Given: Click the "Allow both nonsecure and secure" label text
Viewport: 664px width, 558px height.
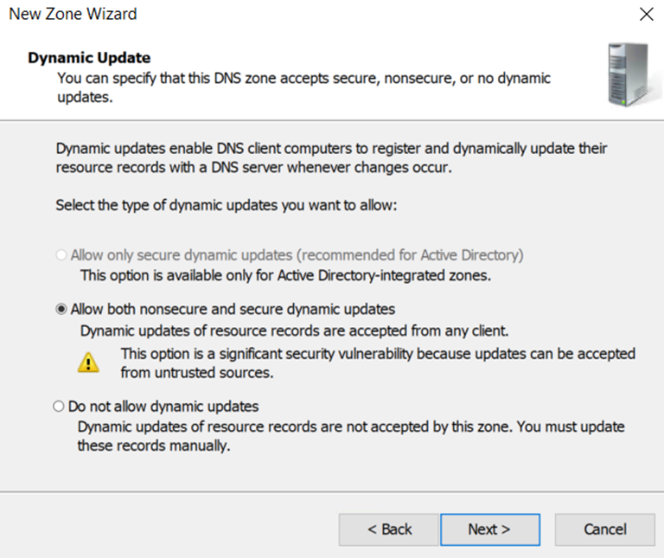Looking at the screenshot, I should coord(233,309).
